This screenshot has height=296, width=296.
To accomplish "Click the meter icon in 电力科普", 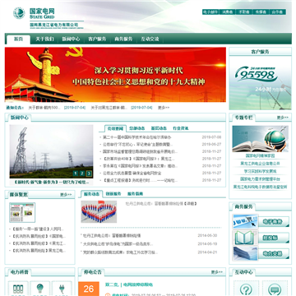I will click(x=18, y=289).
